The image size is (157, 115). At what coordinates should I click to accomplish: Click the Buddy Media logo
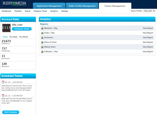(x=14, y=3)
